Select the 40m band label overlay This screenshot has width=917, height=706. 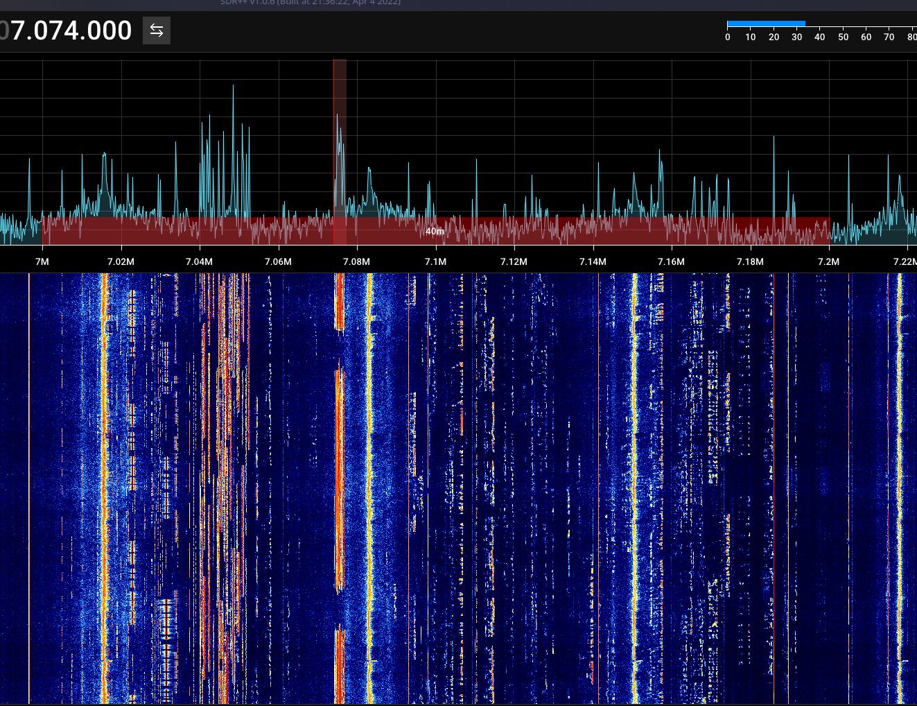[435, 231]
